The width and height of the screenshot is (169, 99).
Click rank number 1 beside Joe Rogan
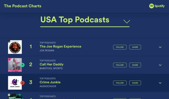[31, 47]
